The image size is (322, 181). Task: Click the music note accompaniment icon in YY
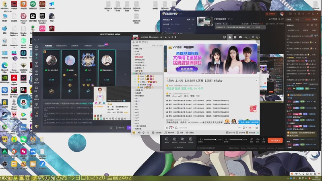[165, 133]
